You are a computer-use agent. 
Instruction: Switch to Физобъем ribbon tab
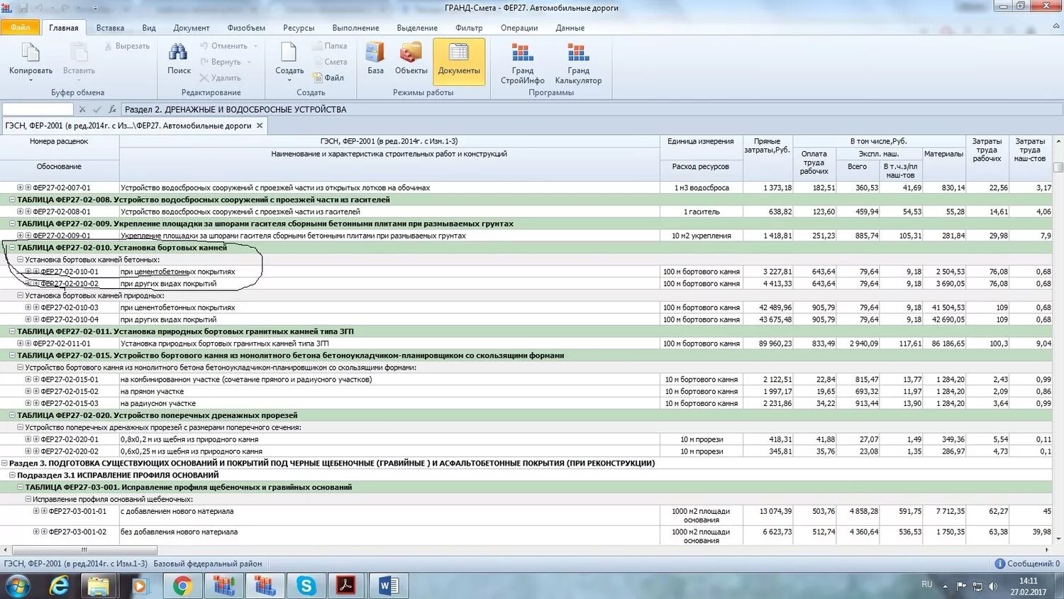click(246, 28)
